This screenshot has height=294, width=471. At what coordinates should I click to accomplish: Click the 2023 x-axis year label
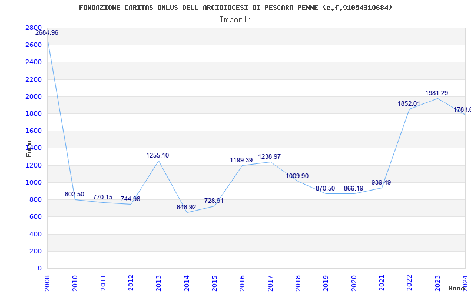[437, 283]
